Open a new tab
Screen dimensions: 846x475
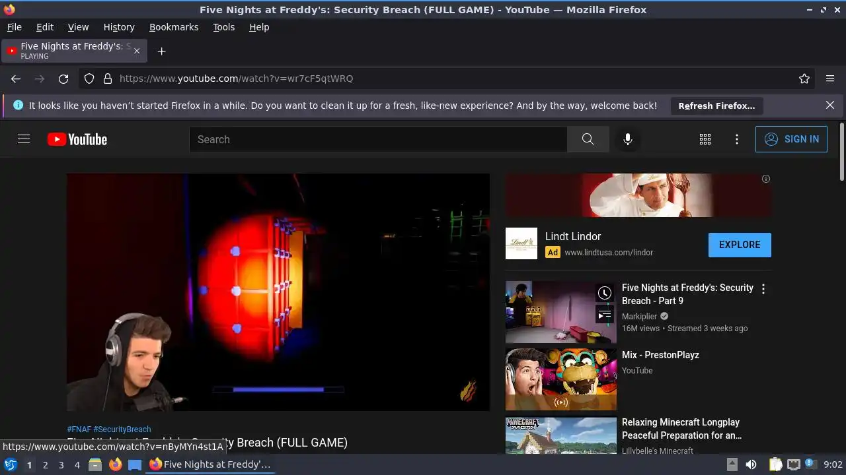click(x=161, y=51)
